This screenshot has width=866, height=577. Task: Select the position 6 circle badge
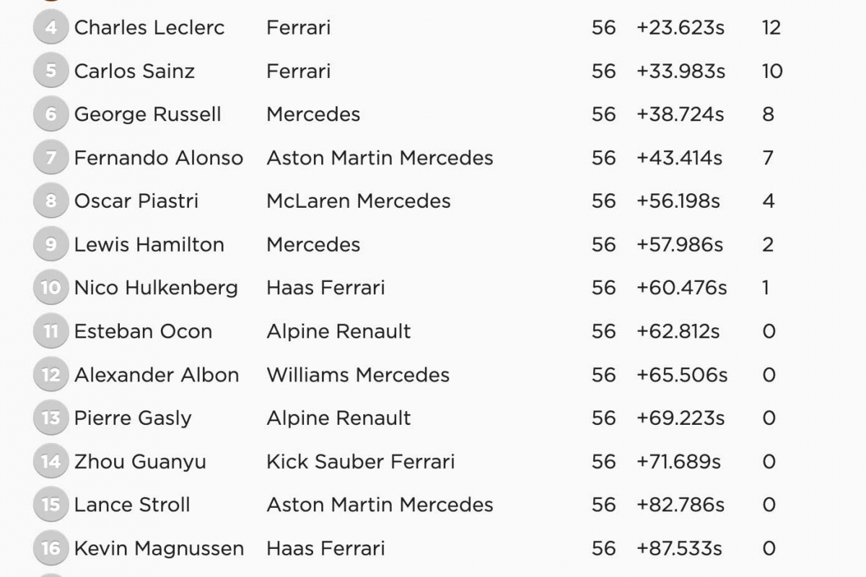(51, 115)
